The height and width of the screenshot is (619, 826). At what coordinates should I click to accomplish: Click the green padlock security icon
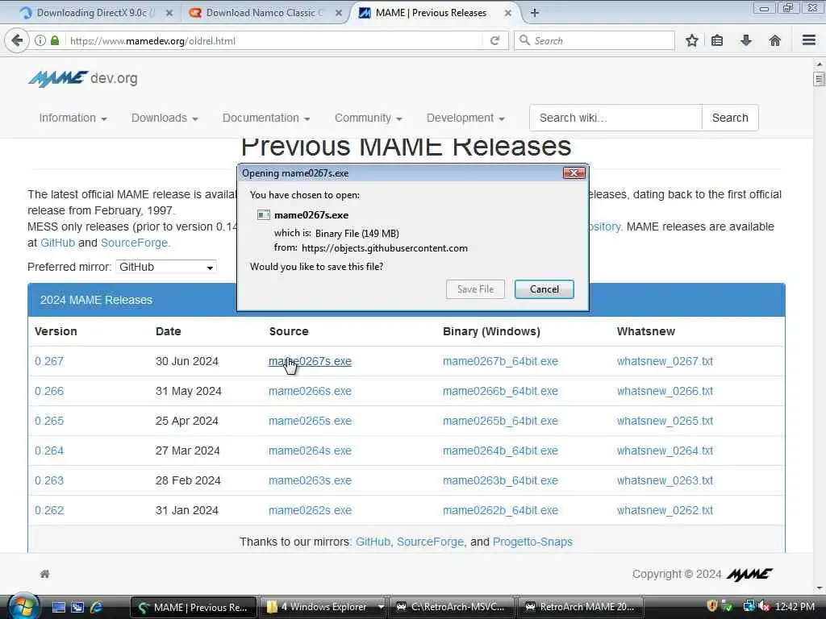click(x=55, y=40)
